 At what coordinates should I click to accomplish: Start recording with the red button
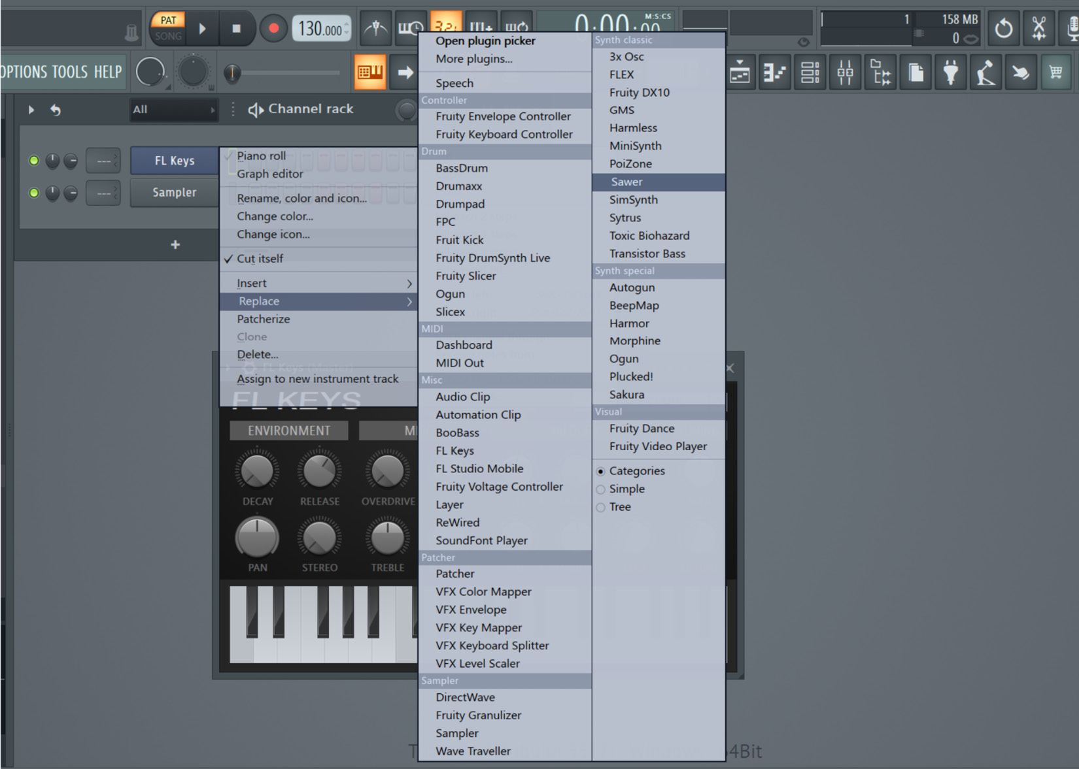(273, 28)
